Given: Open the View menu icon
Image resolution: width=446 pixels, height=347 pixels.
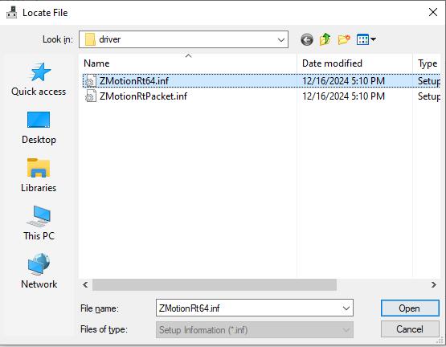Looking at the screenshot, I should click(x=362, y=39).
